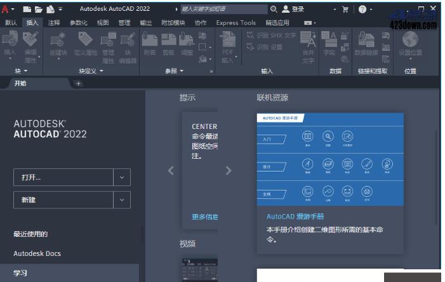Click the video thumbnail under 视频
Viewport: 445px width, 282px height.
coord(200,270)
